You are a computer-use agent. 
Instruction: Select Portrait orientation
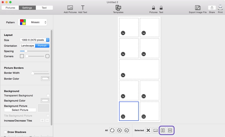click(x=42, y=45)
